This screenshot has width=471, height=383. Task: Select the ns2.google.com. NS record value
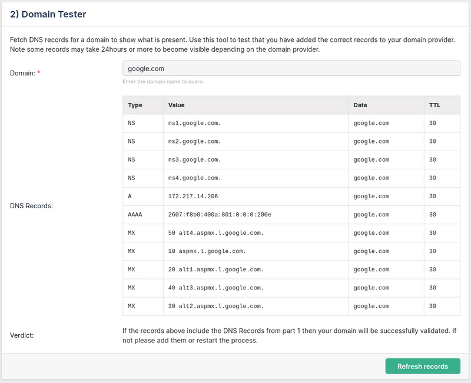pos(194,141)
